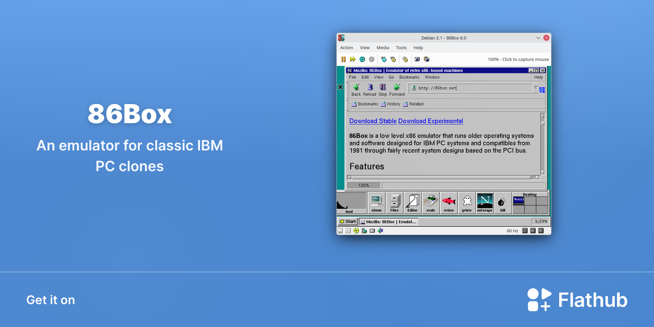Click the 60 Hz status text

click(x=512, y=231)
